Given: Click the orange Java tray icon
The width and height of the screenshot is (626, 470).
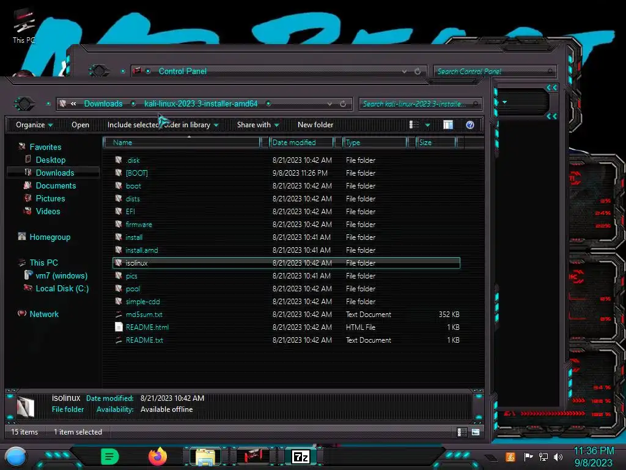Looking at the screenshot, I should (510, 457).
